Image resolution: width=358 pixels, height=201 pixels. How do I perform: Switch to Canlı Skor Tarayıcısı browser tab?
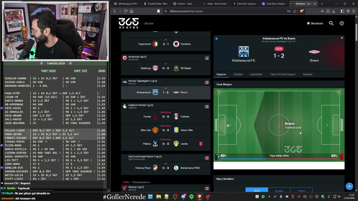pyautogui.click(x=245, y=4)
